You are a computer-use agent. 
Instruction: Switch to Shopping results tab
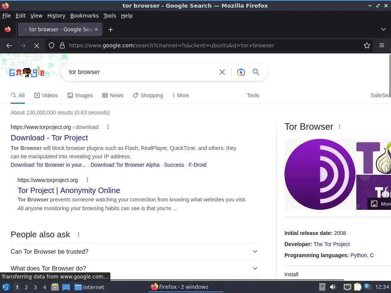pyautogui.click(x=148, y=95)
